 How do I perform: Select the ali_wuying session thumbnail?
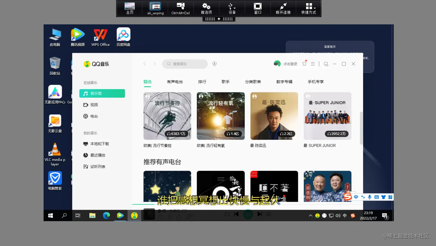(155, 8)
